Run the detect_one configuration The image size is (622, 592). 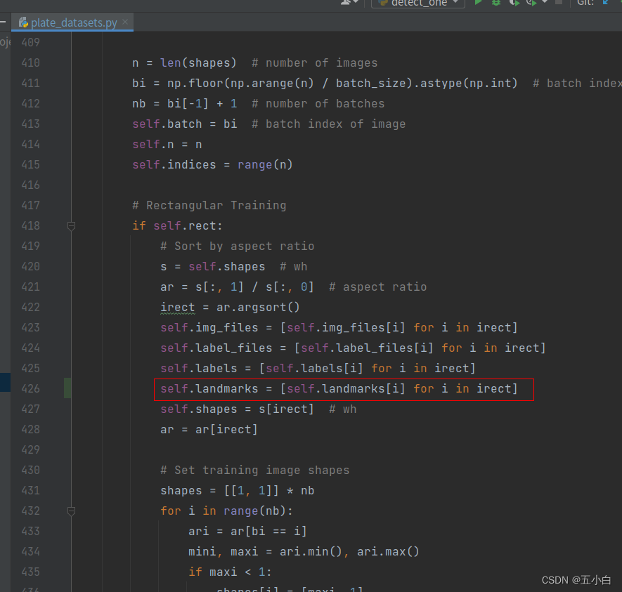point(479,2)
